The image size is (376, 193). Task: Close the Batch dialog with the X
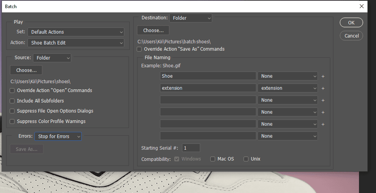click(362, 7)
